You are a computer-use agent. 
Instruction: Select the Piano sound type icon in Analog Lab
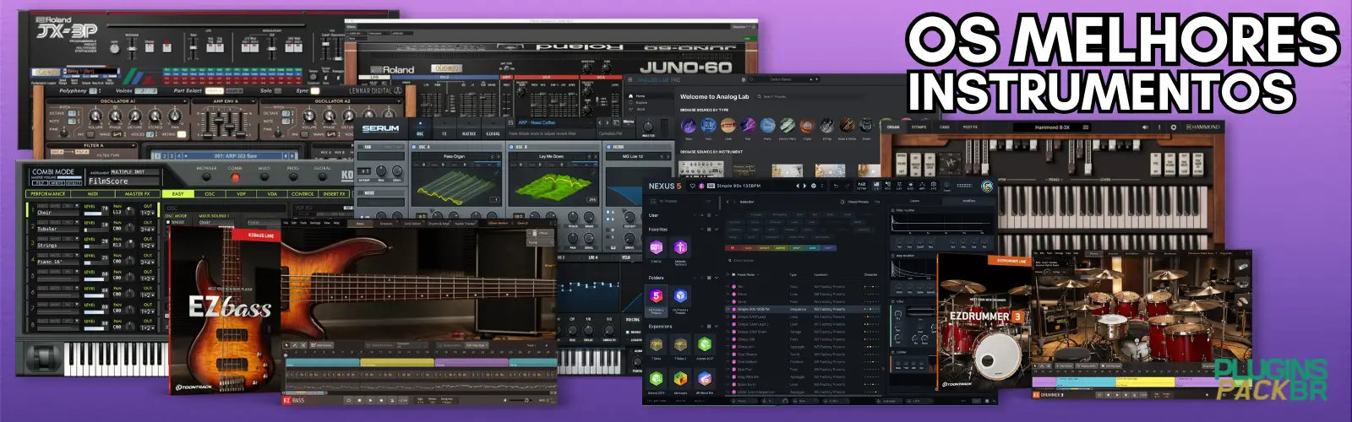click(767, 127)
